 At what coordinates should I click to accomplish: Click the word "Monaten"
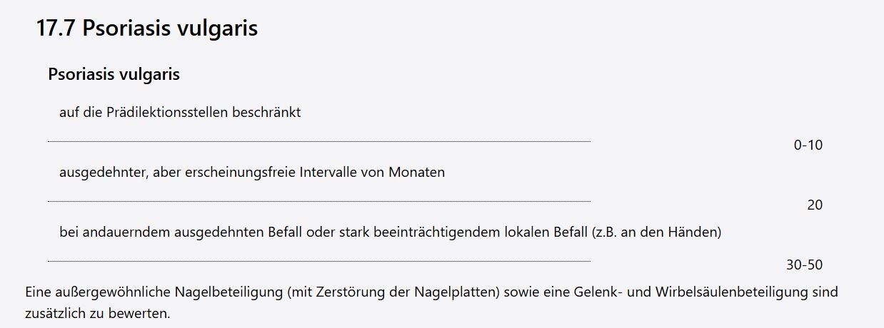417,173
